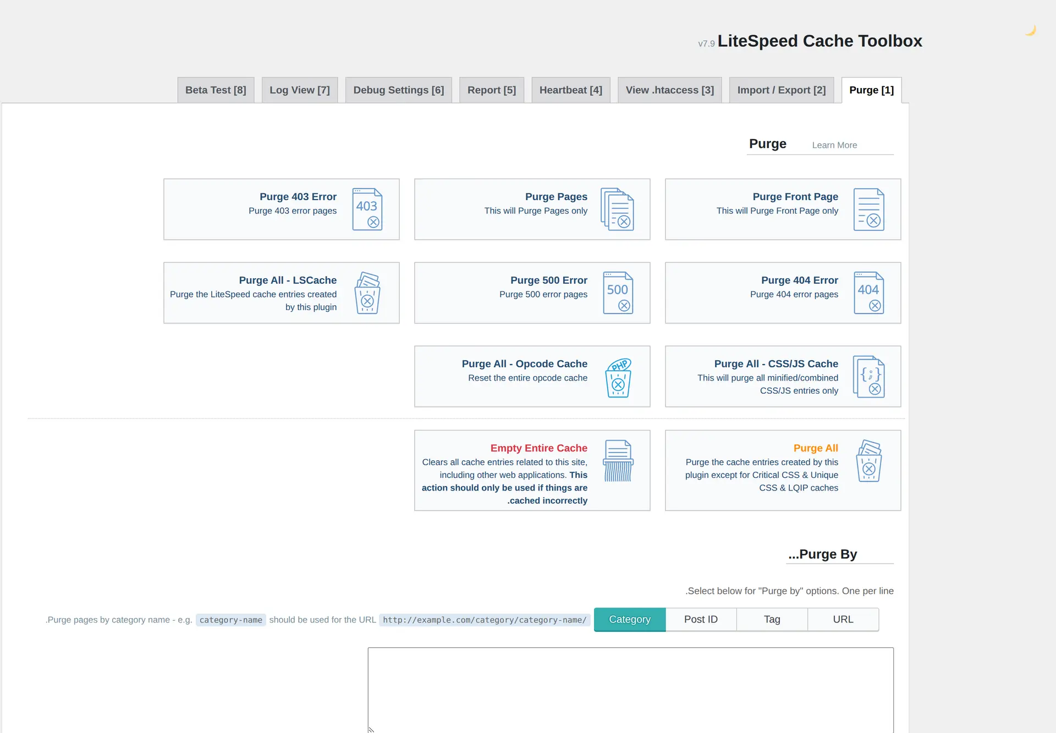Click the 'Purge 404 error pages' description
1056x733 pixels.
[794, 294]
